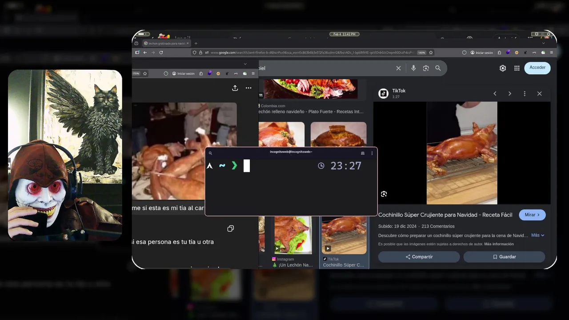Click Iniciar sesión in left Firefox window
Screen dimensions: 569x320
pos(183,73)
